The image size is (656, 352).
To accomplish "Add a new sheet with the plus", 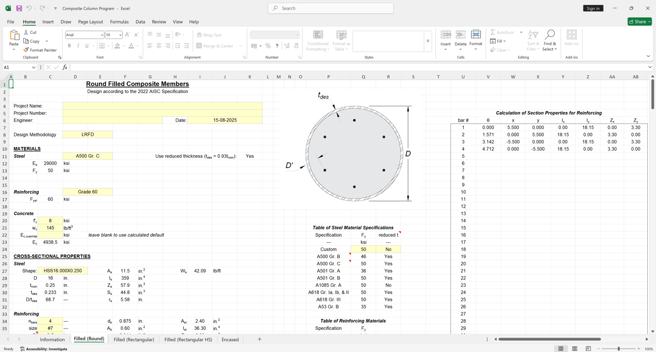I will tap(259, 339).
